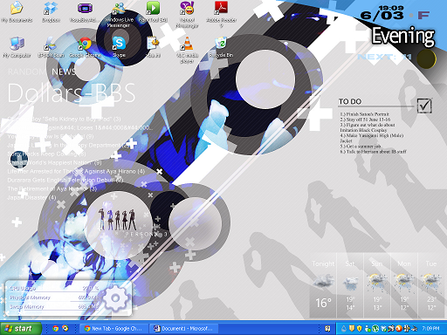Screen dimensions: 447x335
Task: Open headline "World's Happiest Nation" (9)
Action: click(x=54, y=162)
